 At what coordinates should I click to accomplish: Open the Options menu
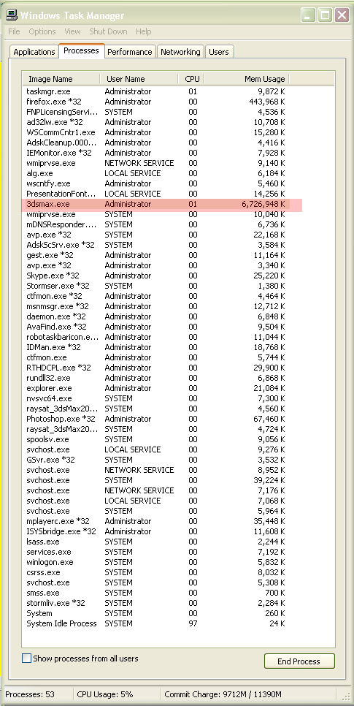[x=42, y=31]
